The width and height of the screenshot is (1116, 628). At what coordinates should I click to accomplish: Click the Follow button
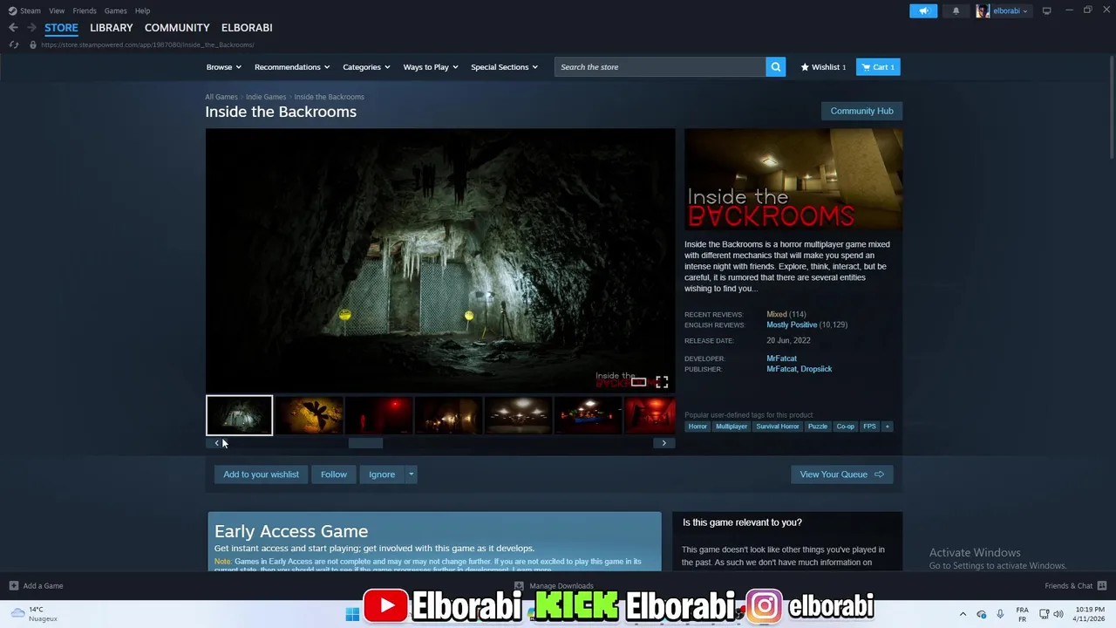[x=334, y=474]
